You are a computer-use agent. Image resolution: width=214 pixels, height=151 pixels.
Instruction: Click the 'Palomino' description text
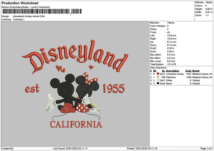(x=171, y=77)
